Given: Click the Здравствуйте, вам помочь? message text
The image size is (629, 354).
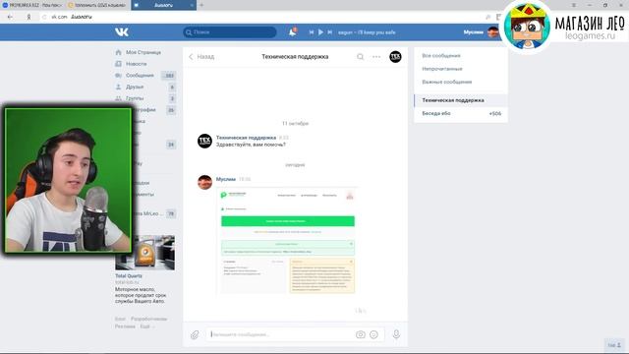Looking at the screenshot, I should [x=251, y=145].
